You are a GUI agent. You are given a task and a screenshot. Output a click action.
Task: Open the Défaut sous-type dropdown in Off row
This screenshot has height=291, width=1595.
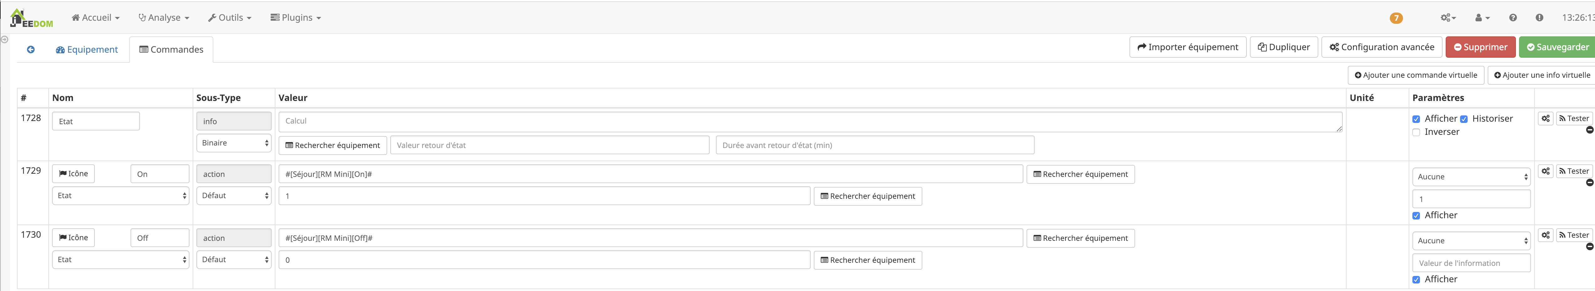coord(234,259)
